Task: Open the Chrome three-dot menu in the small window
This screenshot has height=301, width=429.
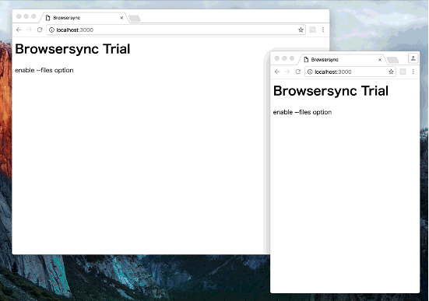Action: coord(413,72)
